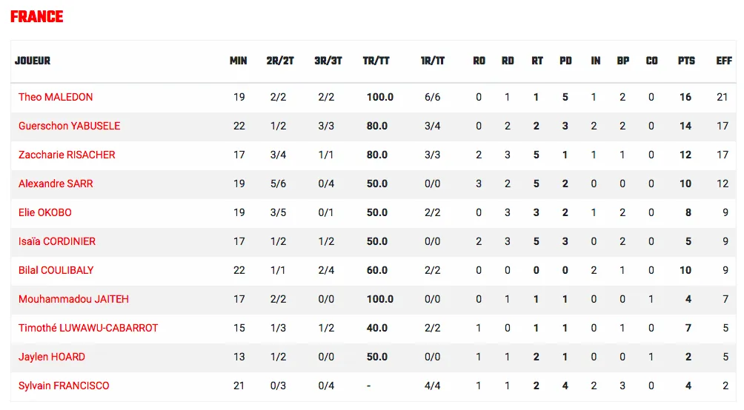Open Theo MALEDON player link
The height and width of the screenshot is (410, 744).
pos(56,97)
